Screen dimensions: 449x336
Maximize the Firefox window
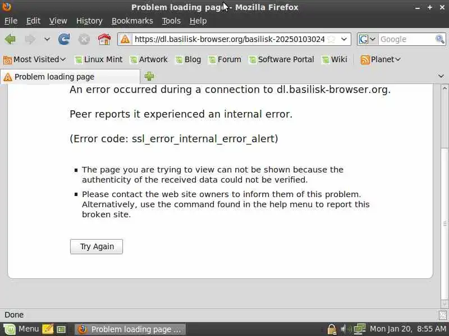(x=430, y=8)
